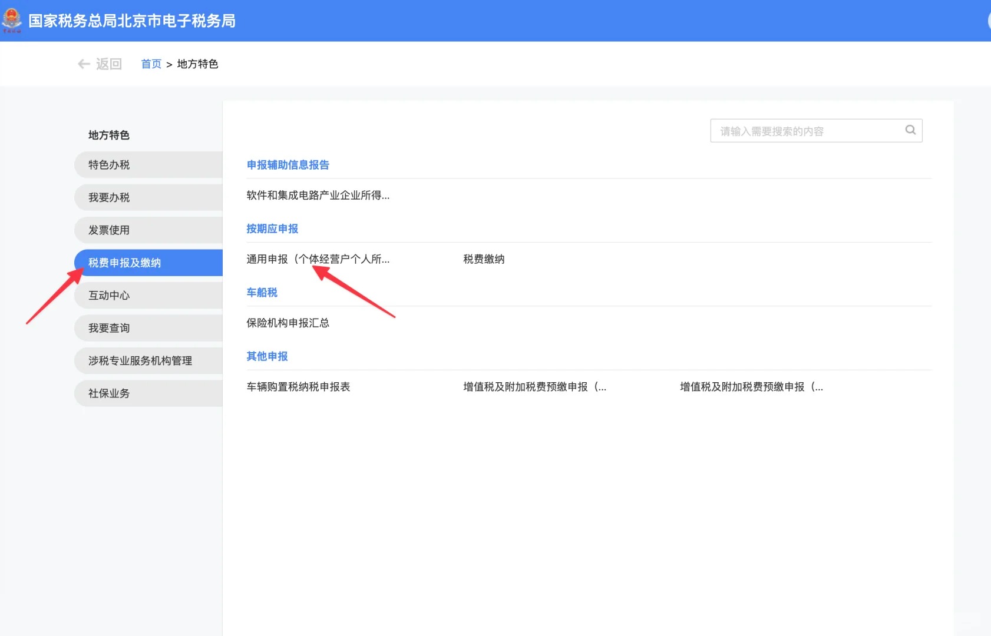Open the 首页 breadcrumb link

pyautogui.click(x=151, y=64)
